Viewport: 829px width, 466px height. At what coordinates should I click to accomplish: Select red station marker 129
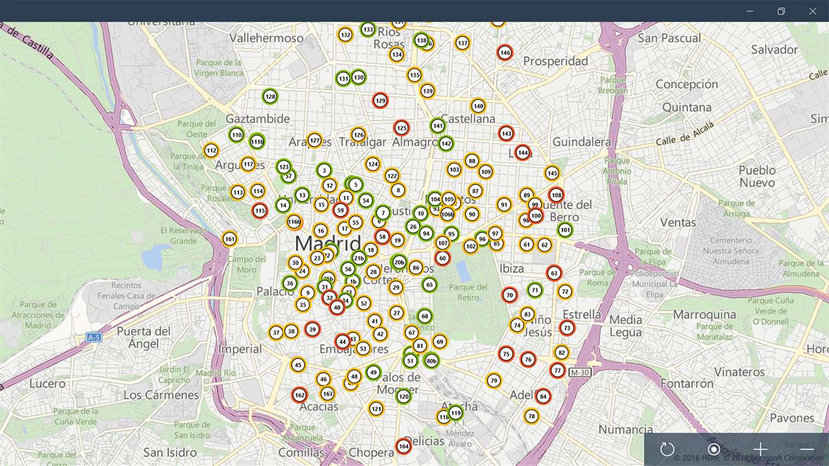coord(380,101)
